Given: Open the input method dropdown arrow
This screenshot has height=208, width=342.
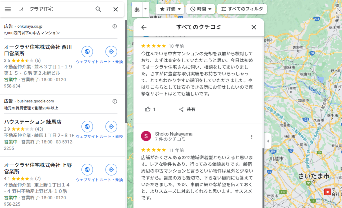Looking at the screenshot, I should pos(145,9).
